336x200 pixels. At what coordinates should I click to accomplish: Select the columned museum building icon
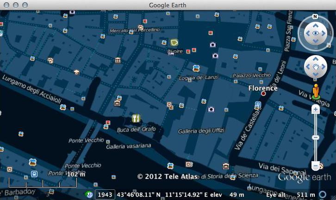(118, 60)
